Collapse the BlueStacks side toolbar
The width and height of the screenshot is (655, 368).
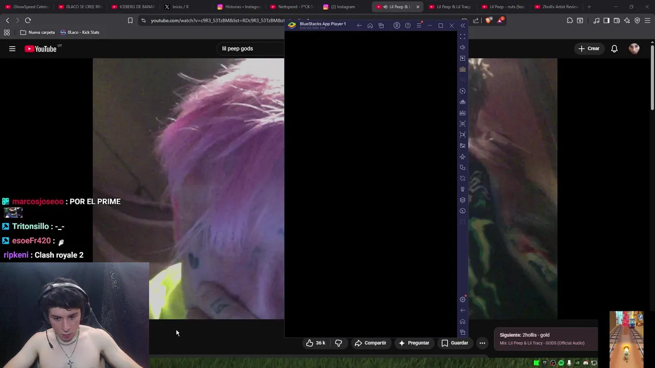coord(463,26)
